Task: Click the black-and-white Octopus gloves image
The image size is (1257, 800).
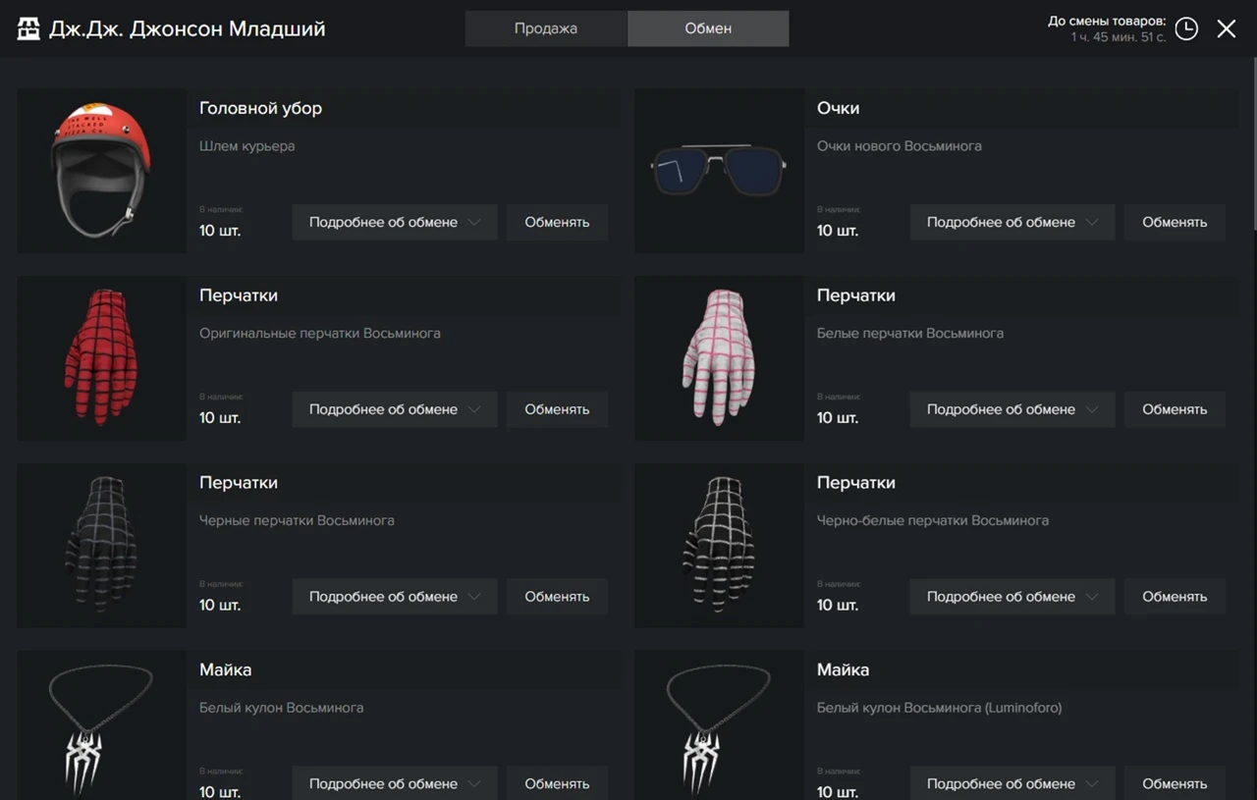Action: point(719,545)
